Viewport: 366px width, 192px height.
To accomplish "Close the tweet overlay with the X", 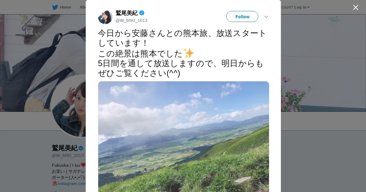I will pyautogui.click(x=356, y=7).
